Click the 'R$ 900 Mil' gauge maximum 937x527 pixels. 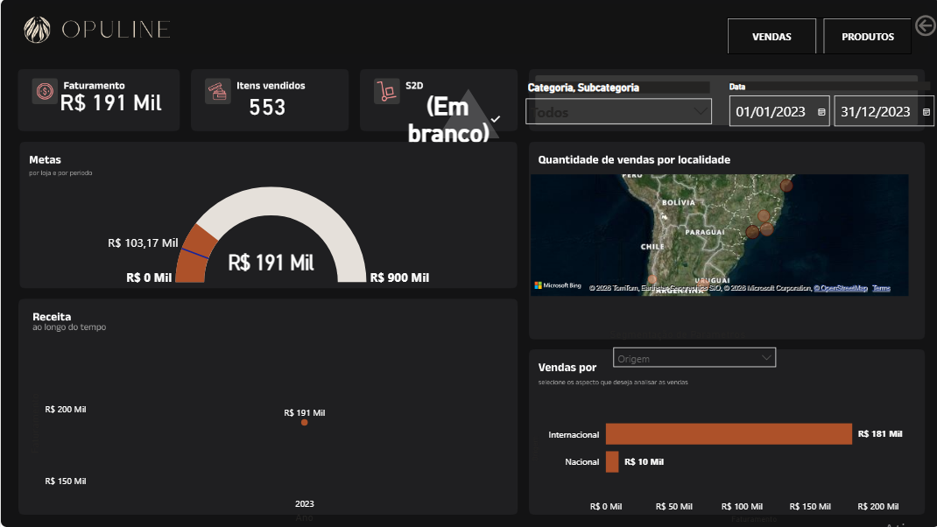[399, 278]
